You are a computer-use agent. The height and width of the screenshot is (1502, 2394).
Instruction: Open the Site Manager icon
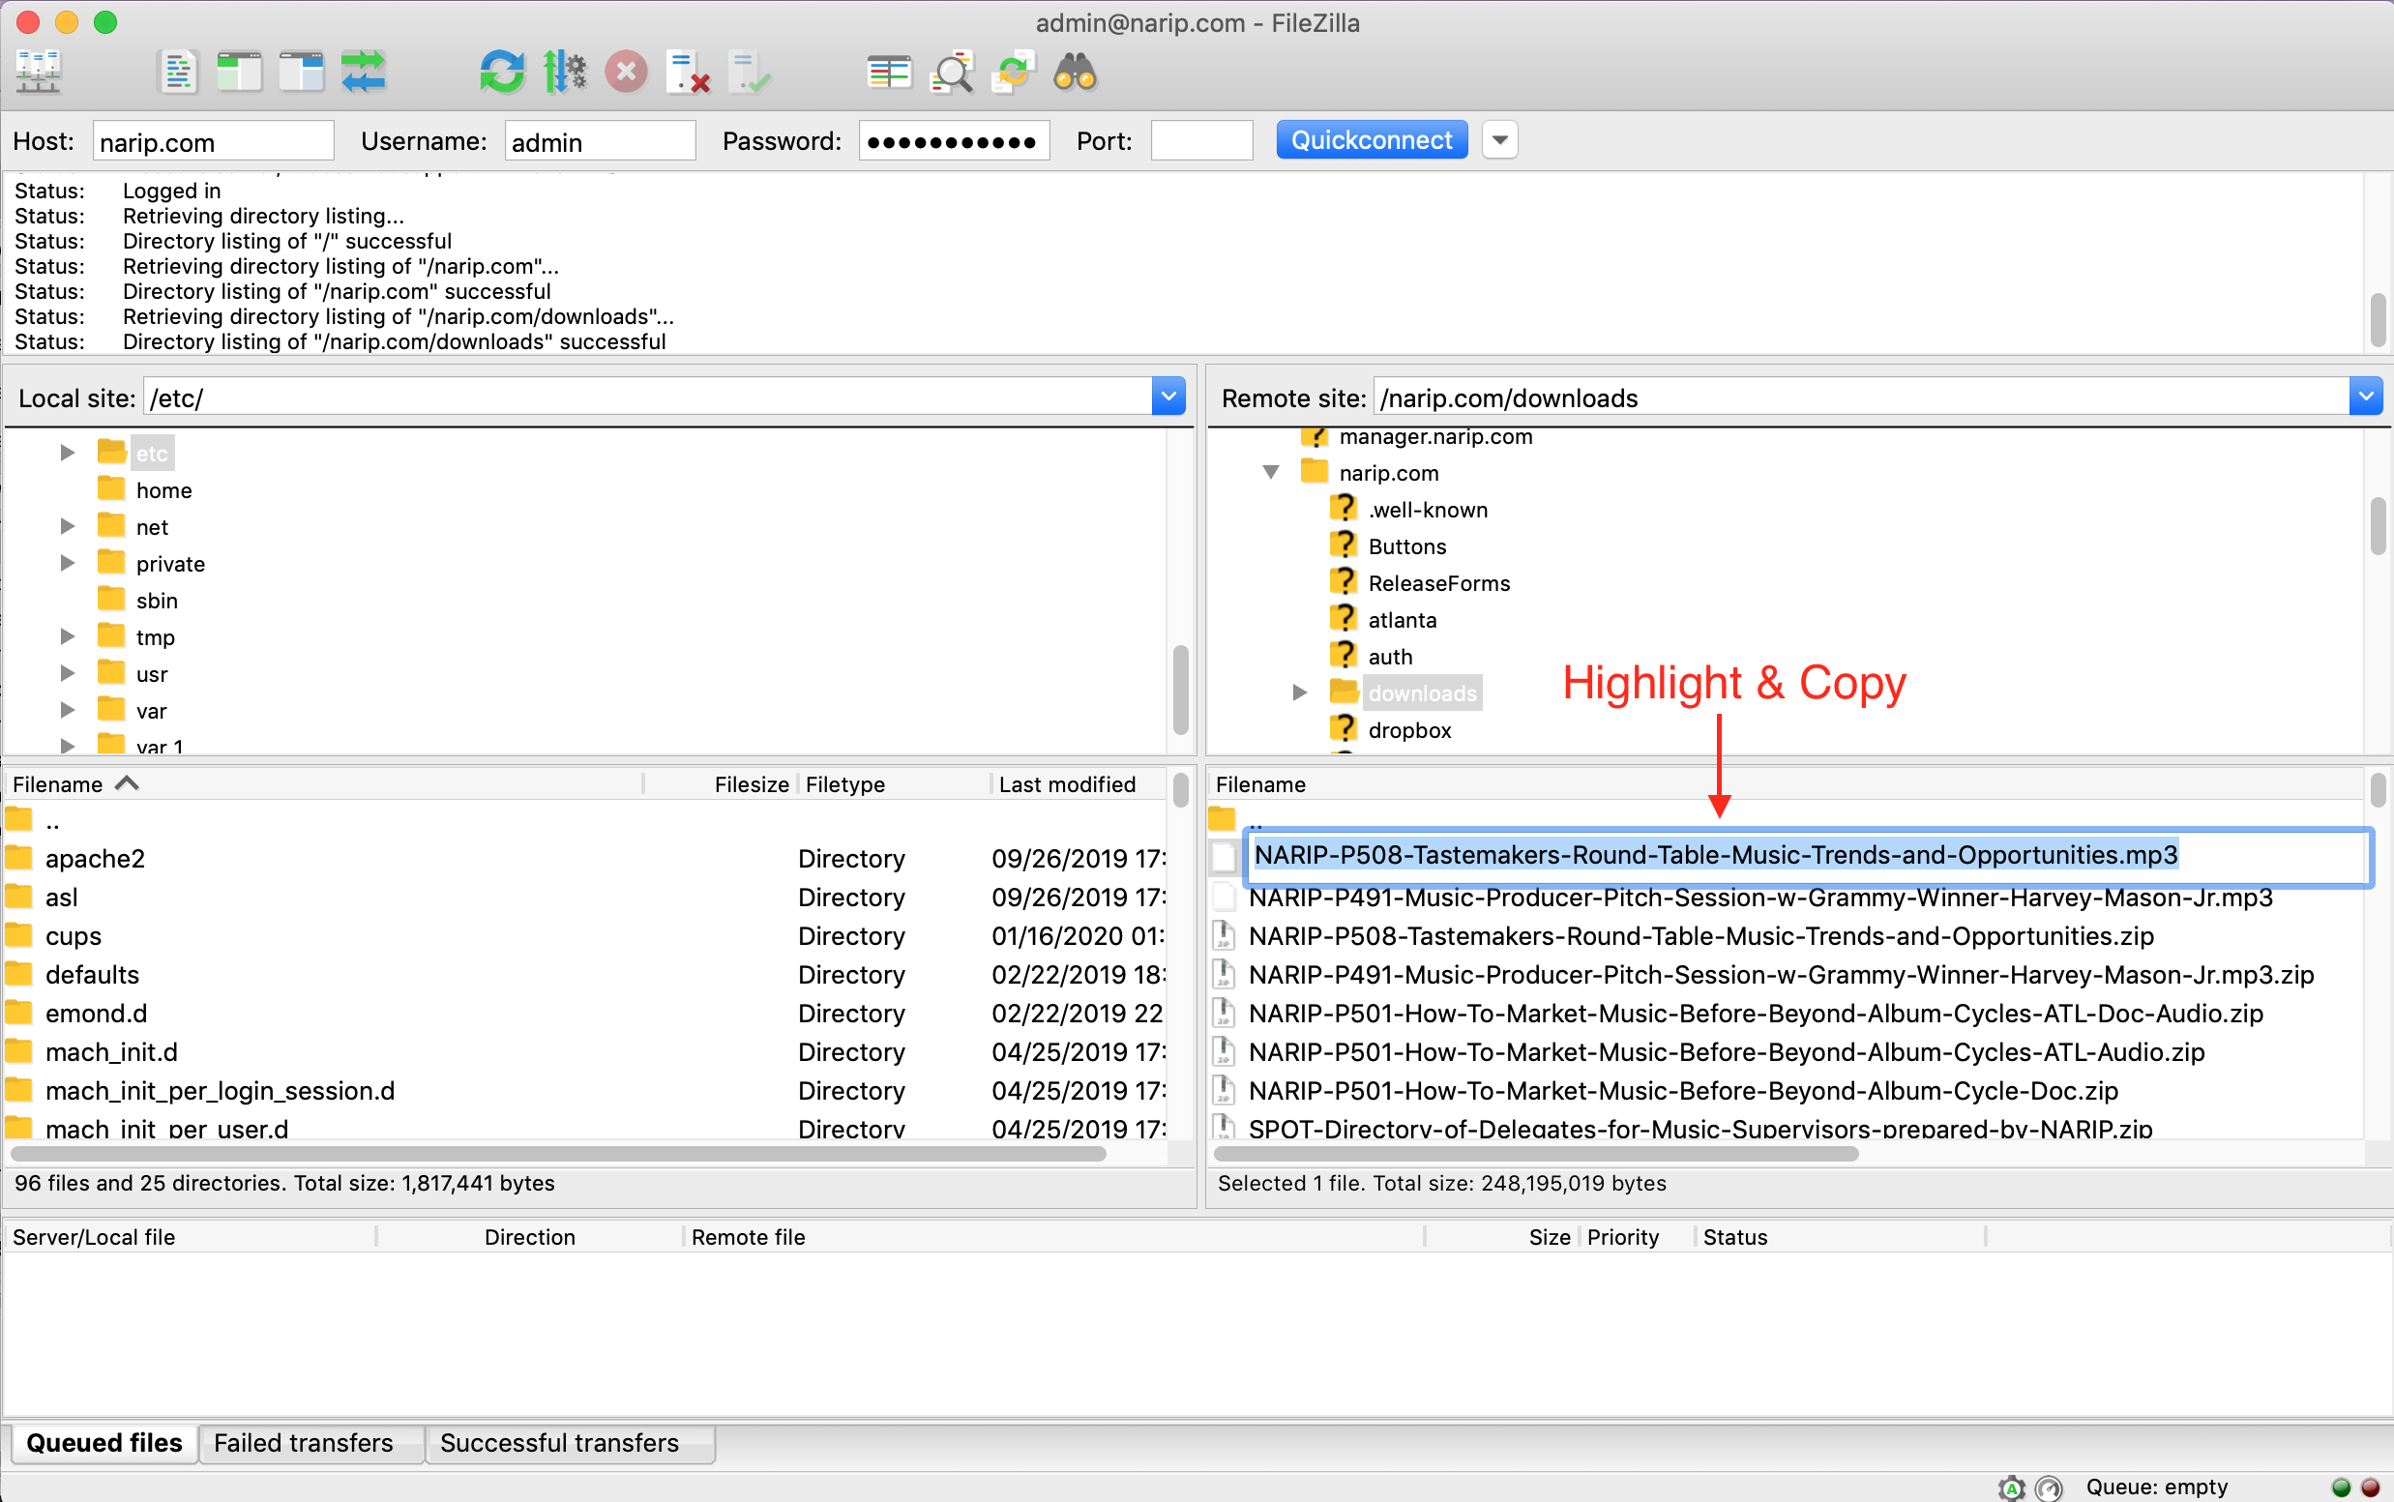pyautogui.click(x=38, y=72)
